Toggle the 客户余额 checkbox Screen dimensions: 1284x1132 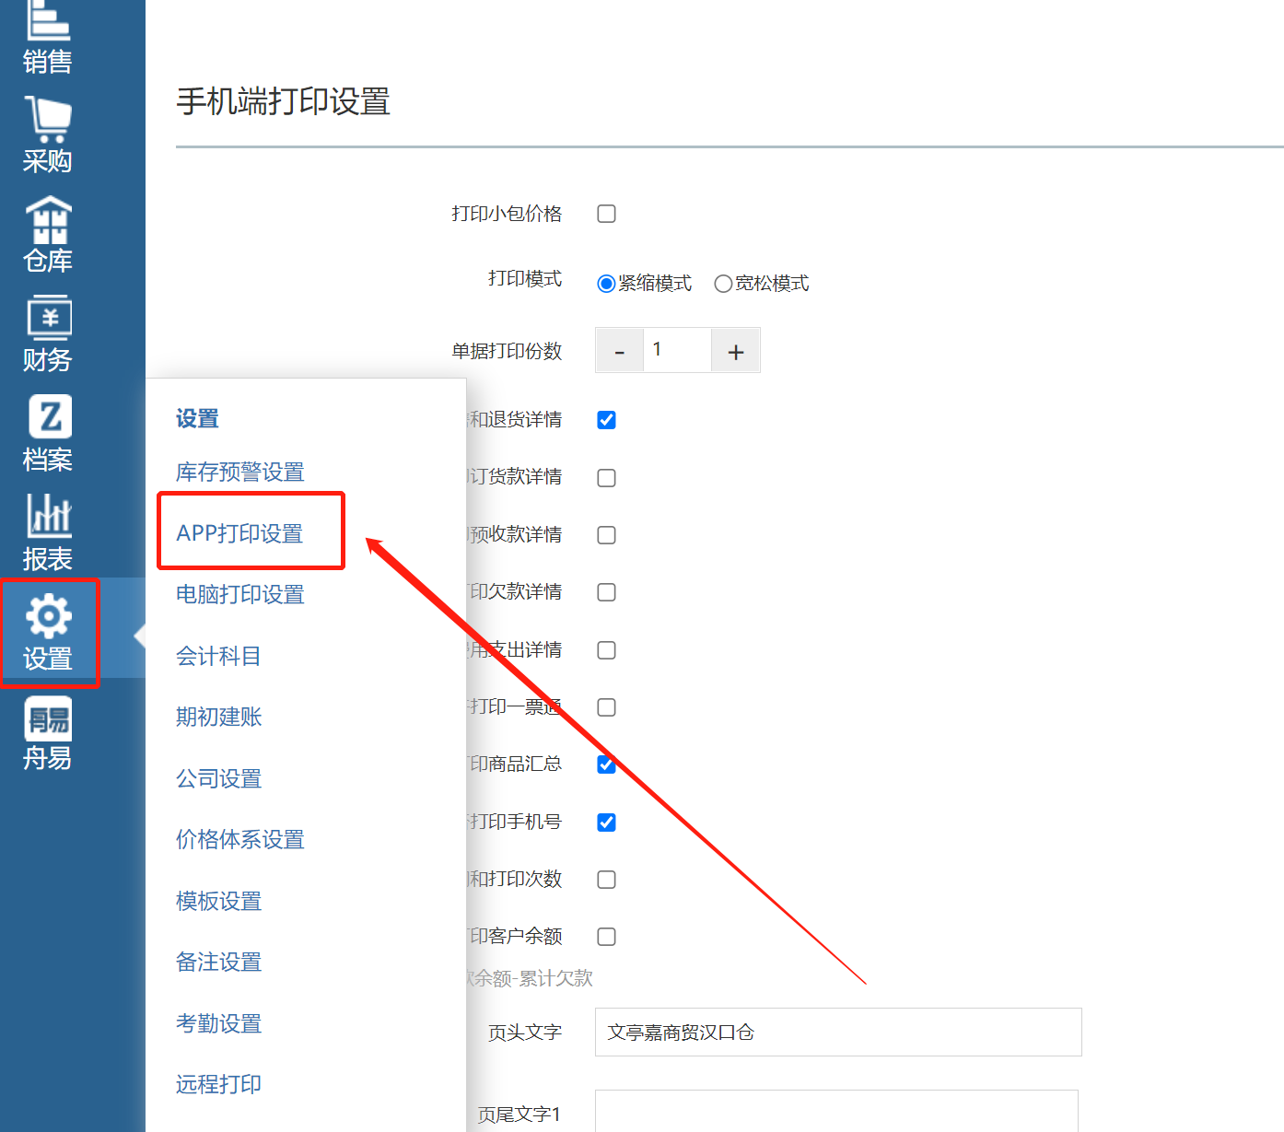(606, 937)
